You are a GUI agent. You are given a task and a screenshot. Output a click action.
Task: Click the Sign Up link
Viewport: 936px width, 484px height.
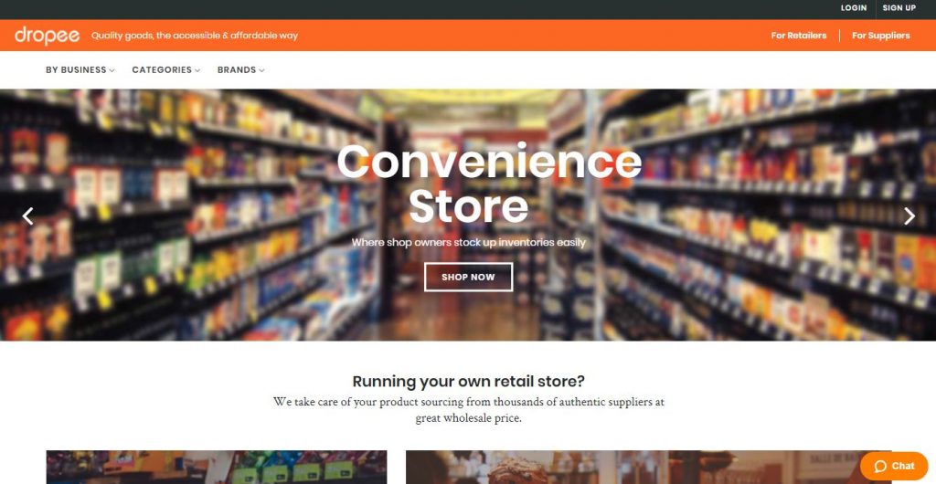(899, 7)
